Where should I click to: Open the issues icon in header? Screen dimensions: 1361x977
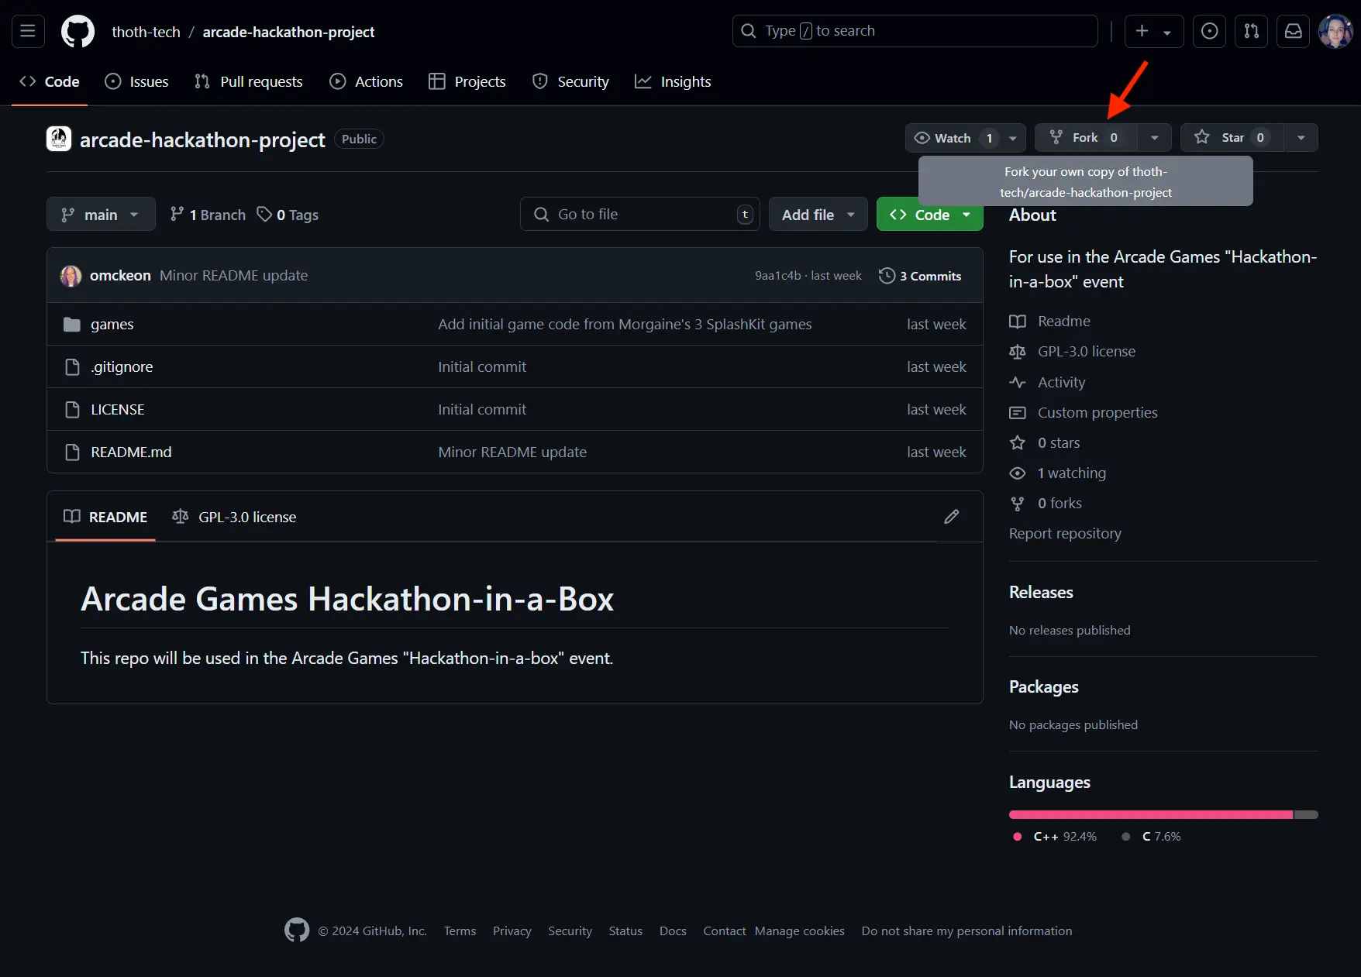(1209, 31)
